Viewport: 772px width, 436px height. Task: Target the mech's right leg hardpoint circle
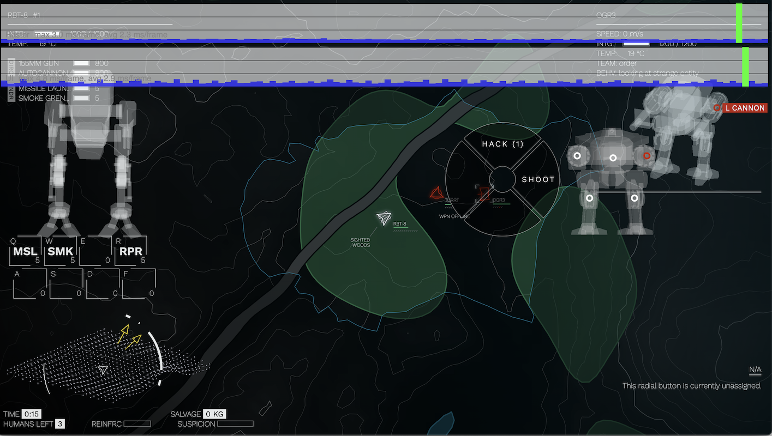click(x=634, y=198)
